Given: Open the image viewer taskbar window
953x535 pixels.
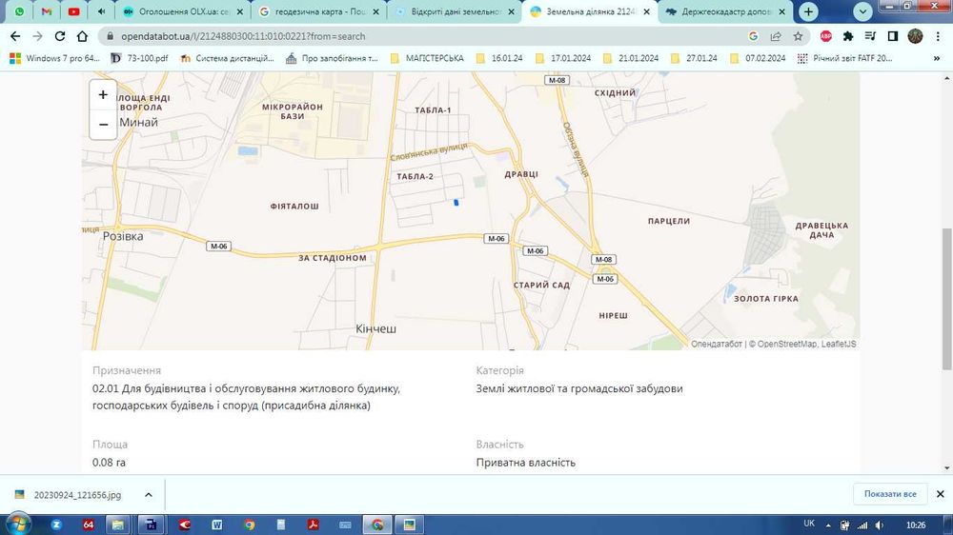Looking at the screenshot, I should pyautogui.click(x=409, y=525).
